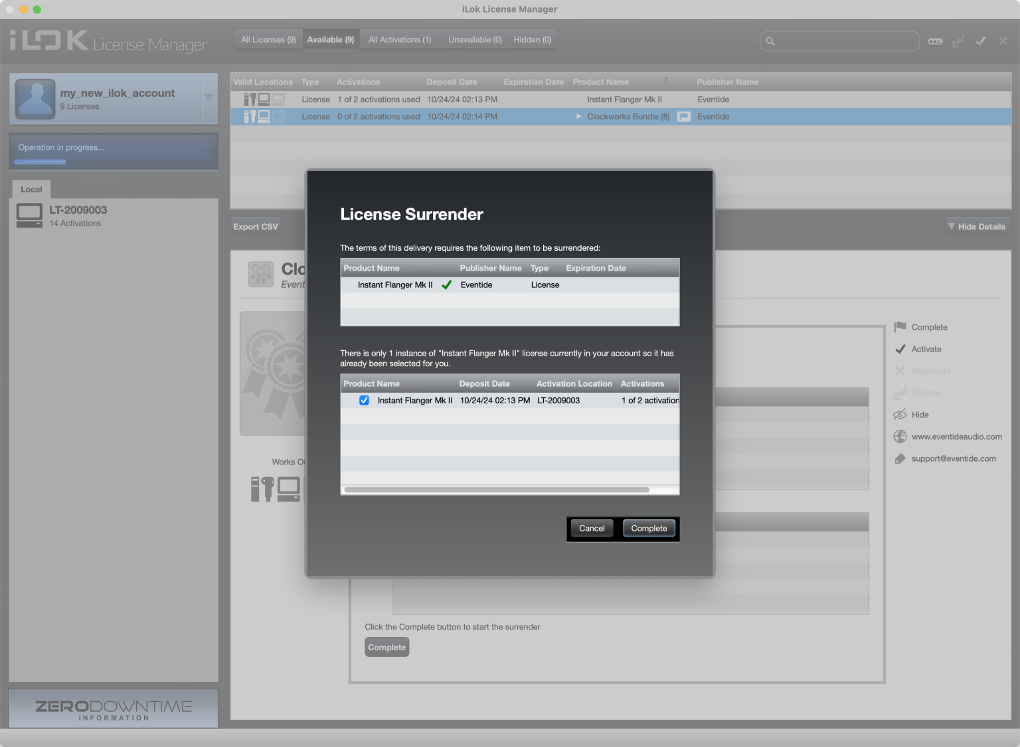Image resolution: width=1020 pixels, height=747 pixels.
Task: Click the LT-2009003 computer icon under Local
Action: (29, 213)
